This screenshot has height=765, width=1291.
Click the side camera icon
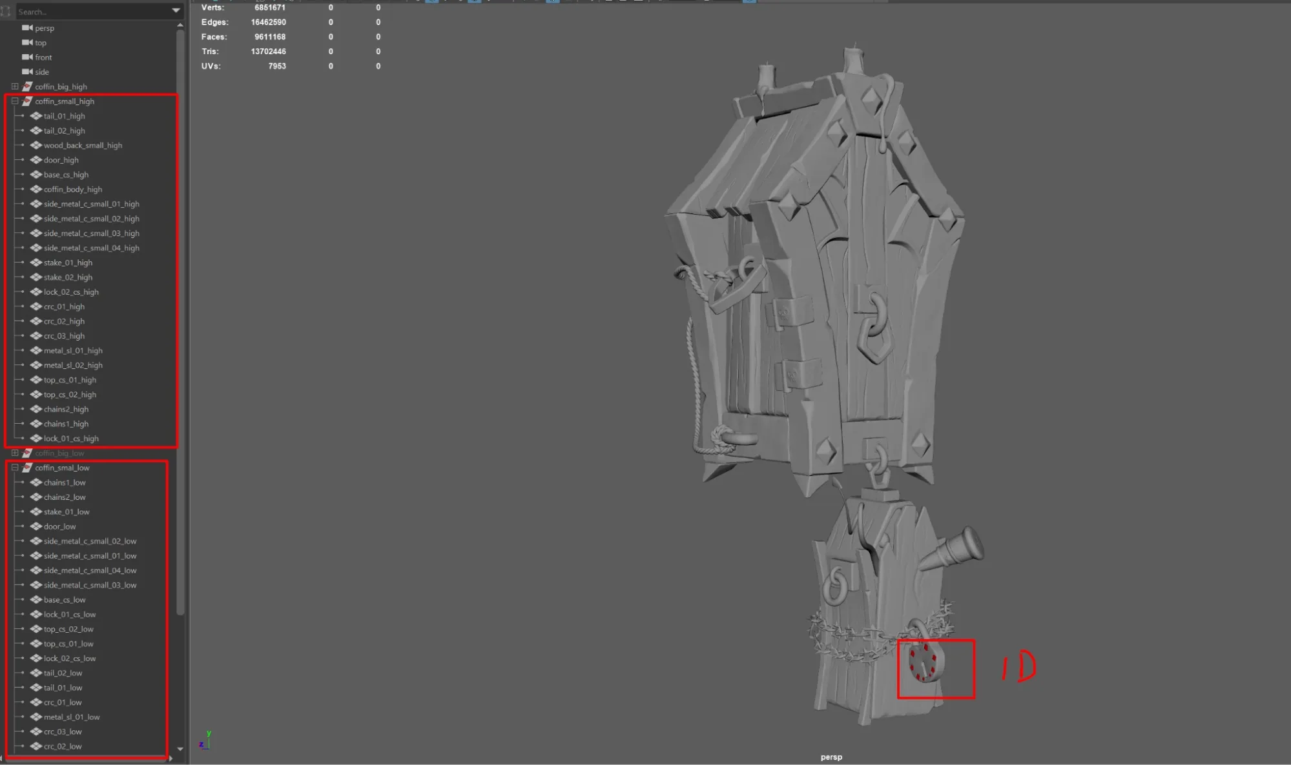pos(27,72)
